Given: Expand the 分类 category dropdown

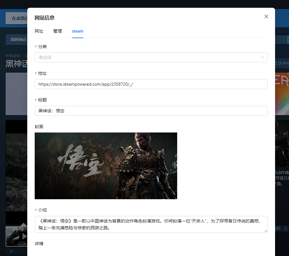Looking at the screenshot, I should [151, 57].
